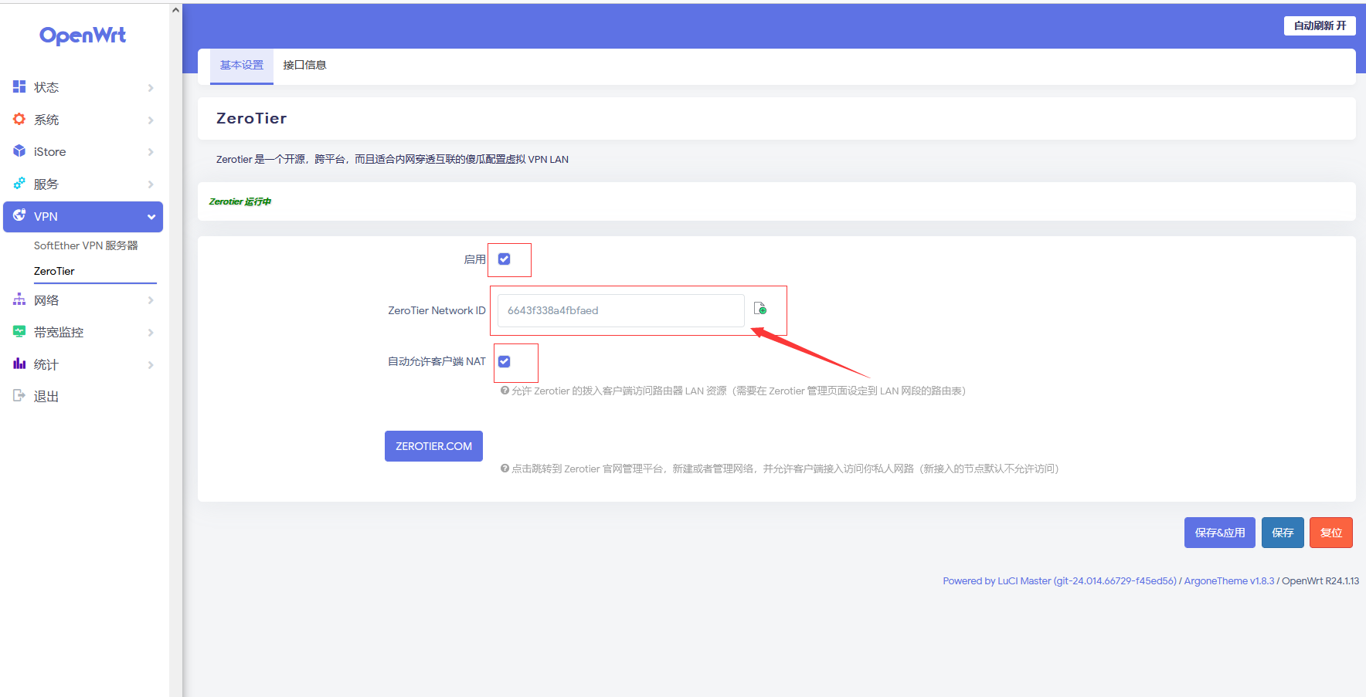
Task: Click the 保存&应用 button
Action: 1219,533
